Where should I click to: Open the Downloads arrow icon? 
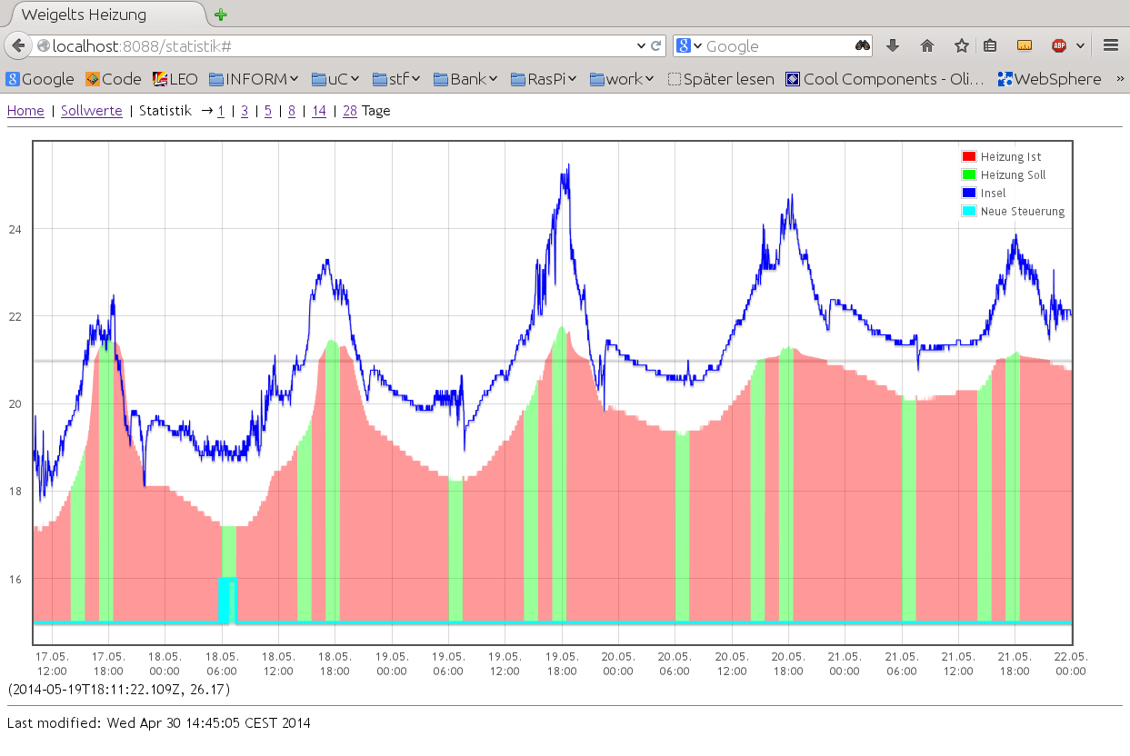(x=893, y=45)
